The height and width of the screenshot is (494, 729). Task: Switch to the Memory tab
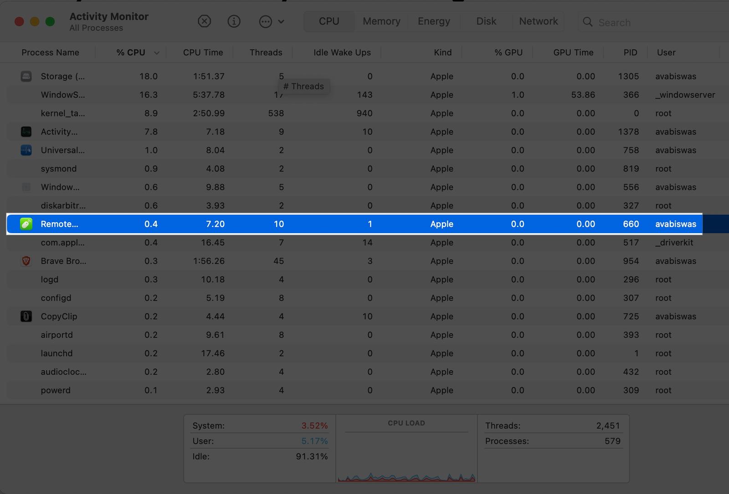[381, 21]
